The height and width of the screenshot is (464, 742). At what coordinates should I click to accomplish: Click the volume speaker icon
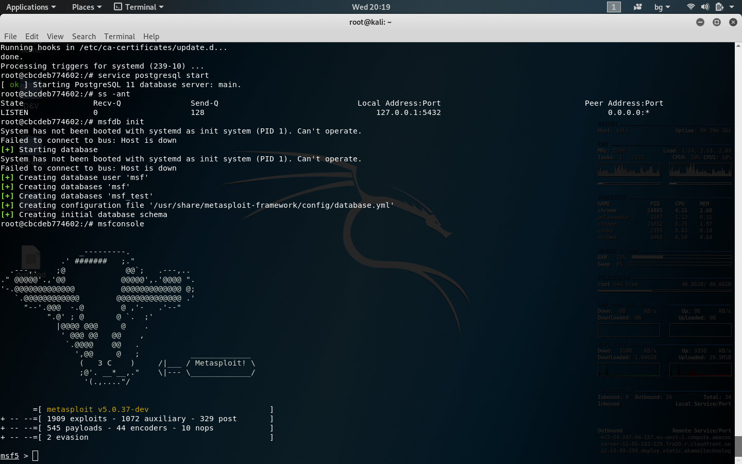[705, 7]
